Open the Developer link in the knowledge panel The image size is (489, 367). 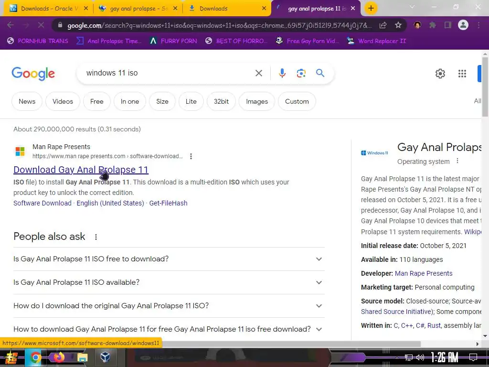424,273
